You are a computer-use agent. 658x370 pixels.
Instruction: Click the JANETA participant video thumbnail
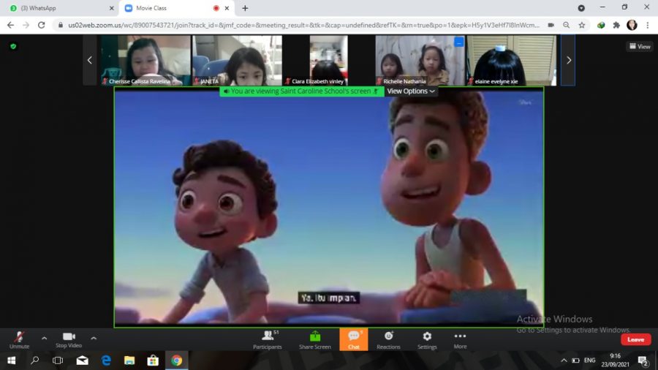pyautogui.click(x=237, y=60)
